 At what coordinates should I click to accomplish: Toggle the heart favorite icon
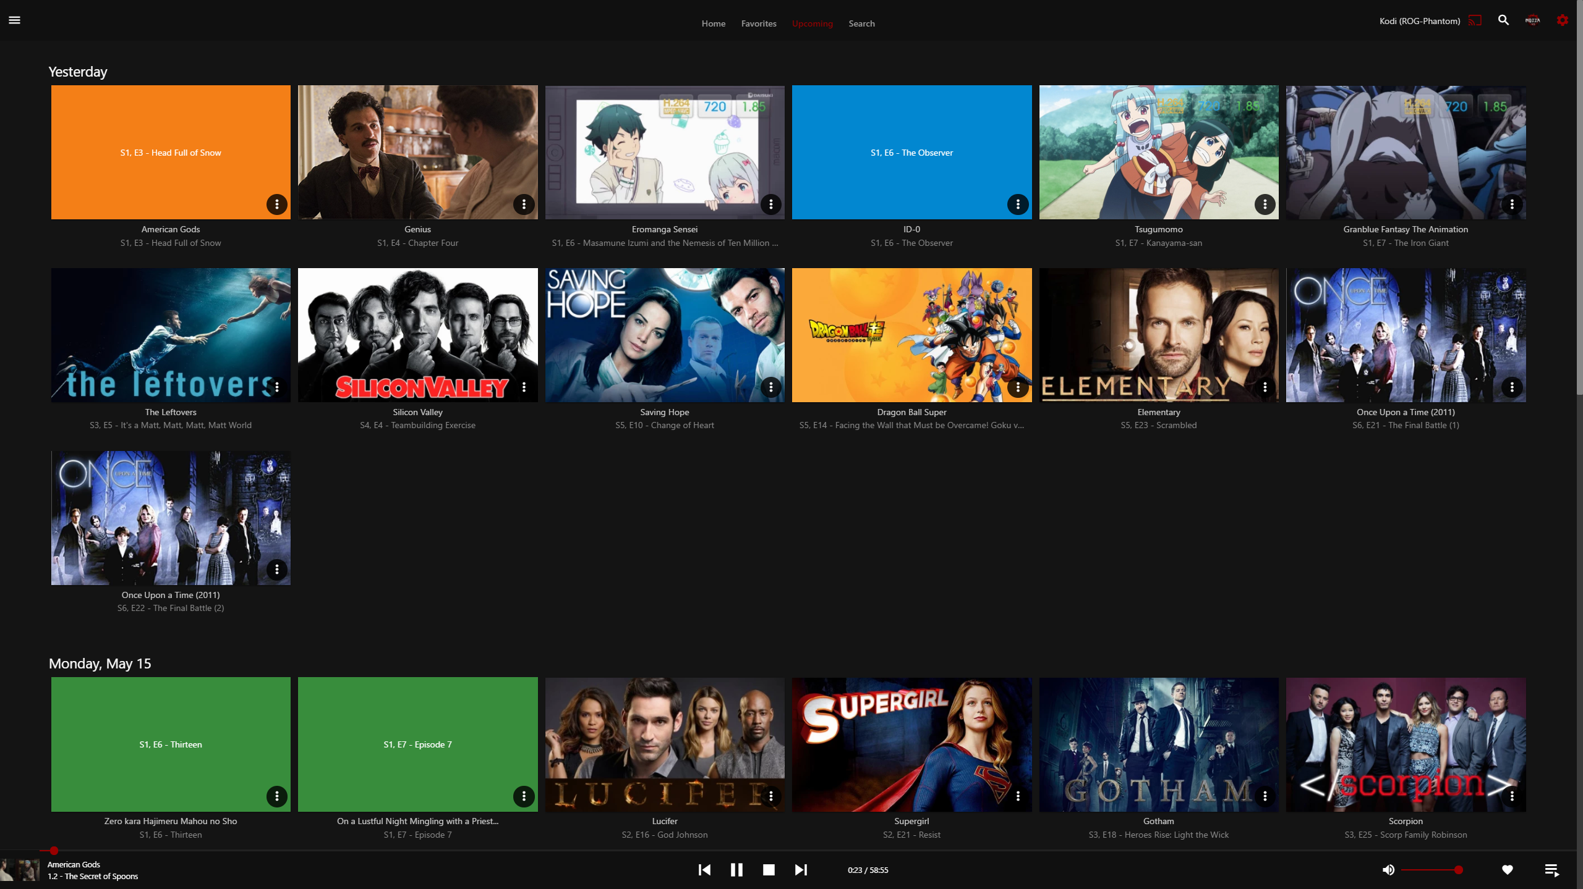(x=1507, y=870)
